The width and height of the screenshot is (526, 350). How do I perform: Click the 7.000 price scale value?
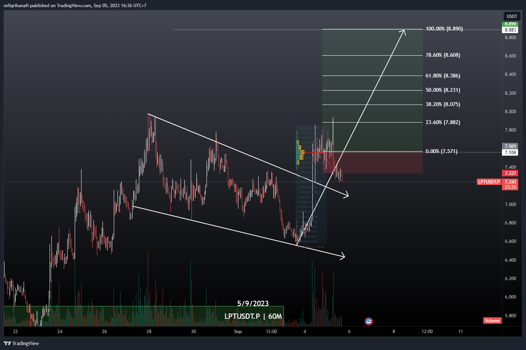coord(510,205)
